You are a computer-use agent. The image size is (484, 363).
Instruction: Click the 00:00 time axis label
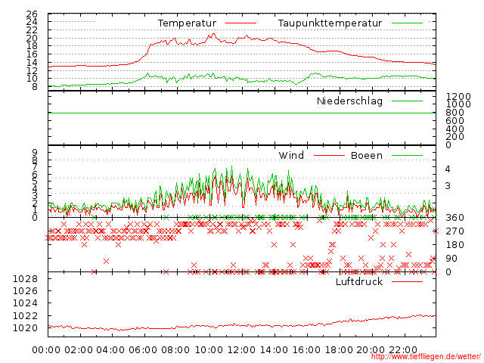click(x=46, y=350)
